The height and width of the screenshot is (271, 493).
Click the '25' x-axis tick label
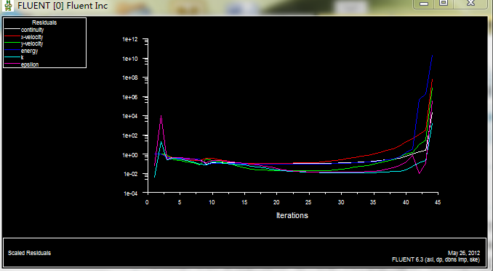pyautogui.click(x=309, y=202)
